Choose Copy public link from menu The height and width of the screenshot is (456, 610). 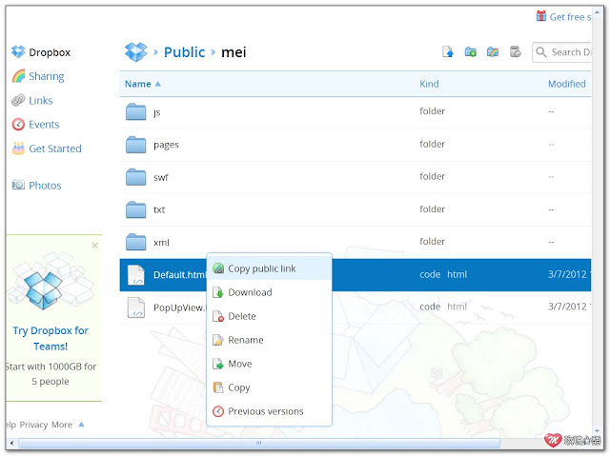(x=269, y=268)
